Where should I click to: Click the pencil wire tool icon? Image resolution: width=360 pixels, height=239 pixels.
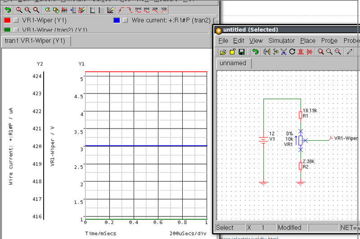350,52
